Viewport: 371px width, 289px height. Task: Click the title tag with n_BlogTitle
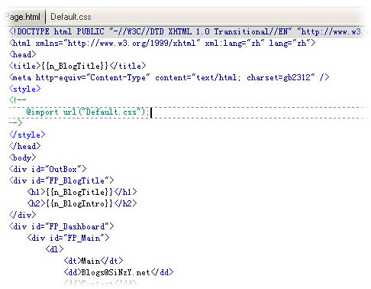tap(77, 66)
